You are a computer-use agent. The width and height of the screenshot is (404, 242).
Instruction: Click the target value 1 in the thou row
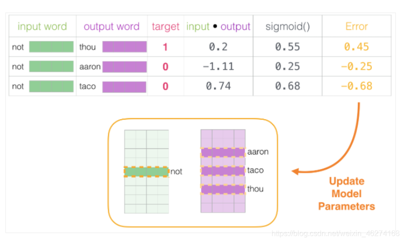[x=165, y=47]
